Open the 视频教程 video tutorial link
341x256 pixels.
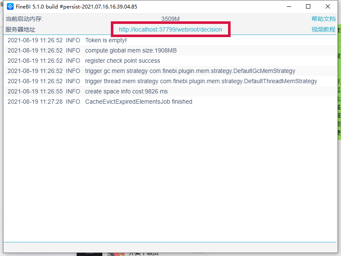(324, 29)
